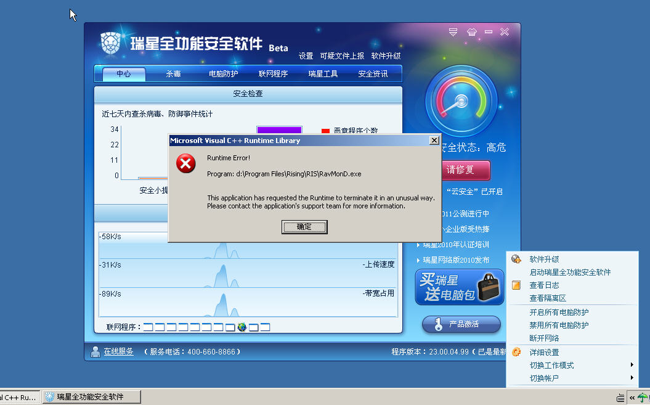Select the 安全资讯 tab

coord(373,74)
